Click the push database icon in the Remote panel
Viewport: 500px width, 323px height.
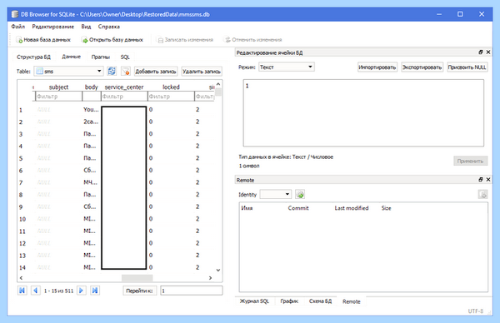pyautogui.click(x=482, y=194)
